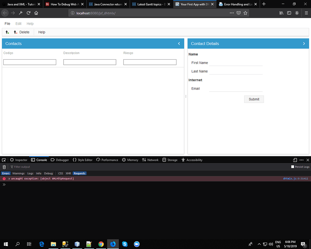The image size is (311, 249).
Task: Collapse the Contacts panel with its chevron
Action: [179, 43]
